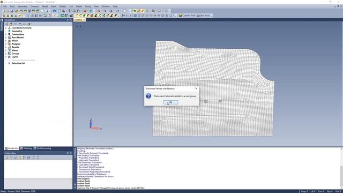Select the Untitled view tab
The height and width of the screenshot is (193, 343).
pyautogui.click(x=78, y=20)
